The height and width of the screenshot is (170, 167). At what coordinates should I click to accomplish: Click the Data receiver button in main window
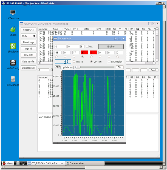[x=29, y=68]
